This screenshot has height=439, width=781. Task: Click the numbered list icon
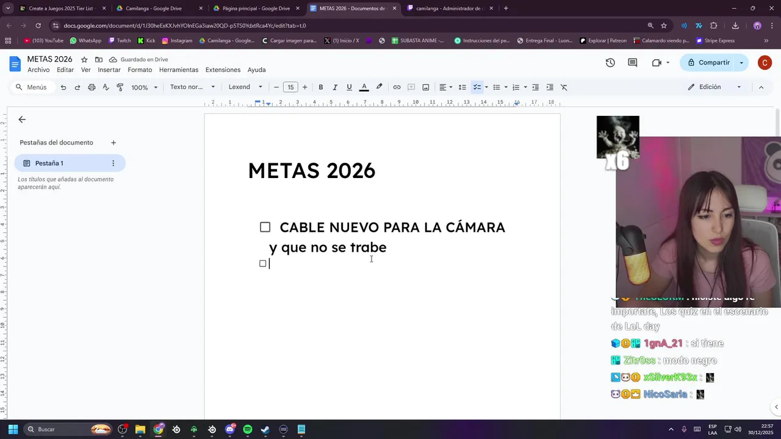coord(516,87)
